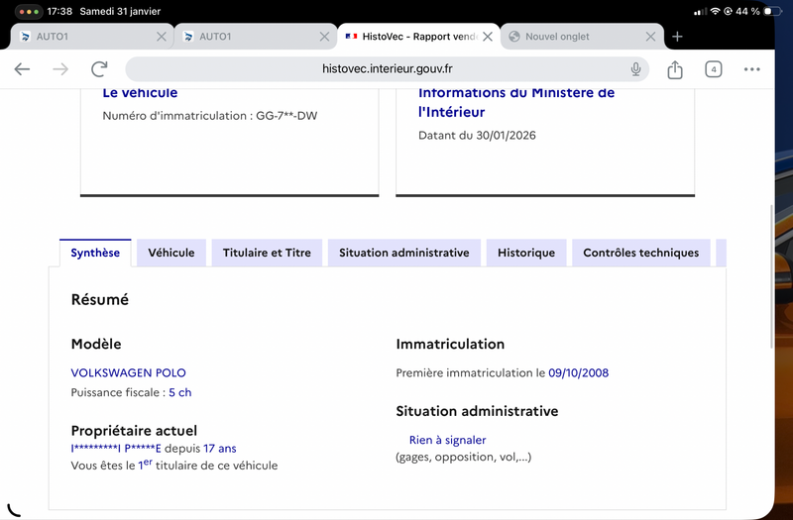Open the share sheet icon
The height and width of the screenshot is (520, 793).
(675, 69)
